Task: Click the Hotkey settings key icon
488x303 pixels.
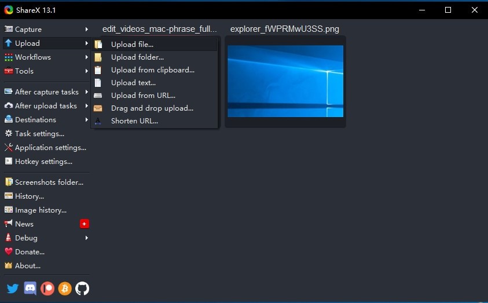Action: [9, 161]
